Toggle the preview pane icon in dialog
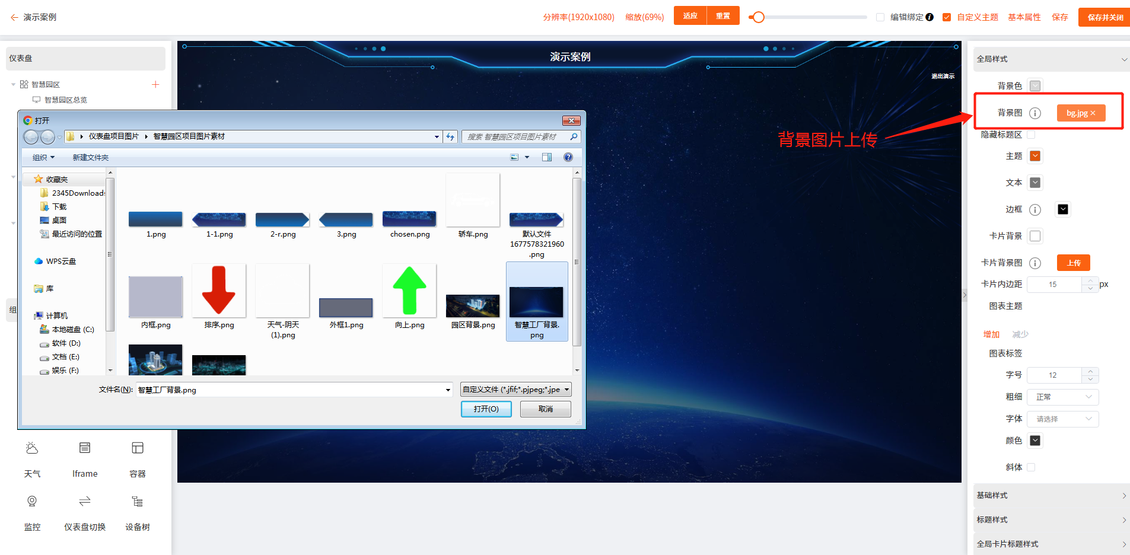The image size is (1130, 555). (547, 157)
